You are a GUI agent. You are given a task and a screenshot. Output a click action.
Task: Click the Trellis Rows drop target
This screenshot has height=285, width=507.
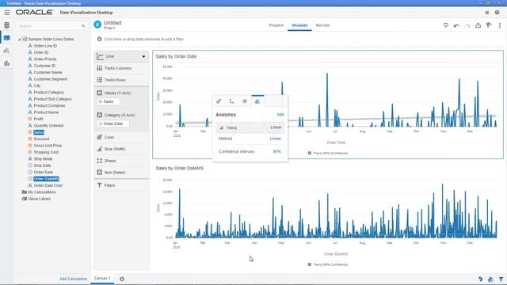(121, 80)
